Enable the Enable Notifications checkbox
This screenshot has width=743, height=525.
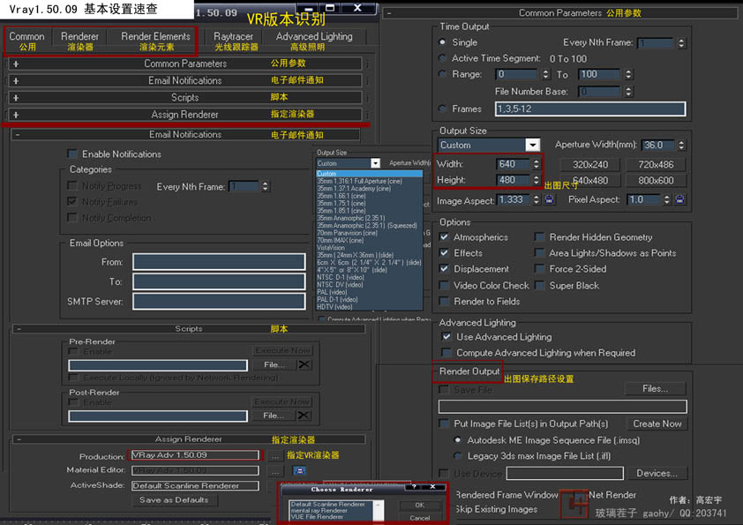72,154
